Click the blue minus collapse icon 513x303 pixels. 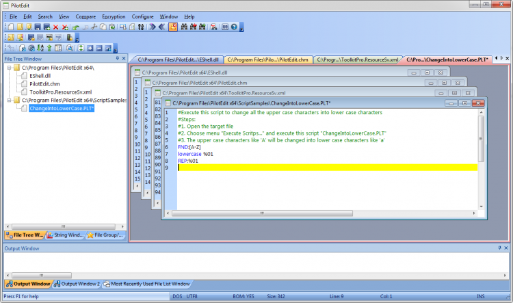click(x=98, y=48)
